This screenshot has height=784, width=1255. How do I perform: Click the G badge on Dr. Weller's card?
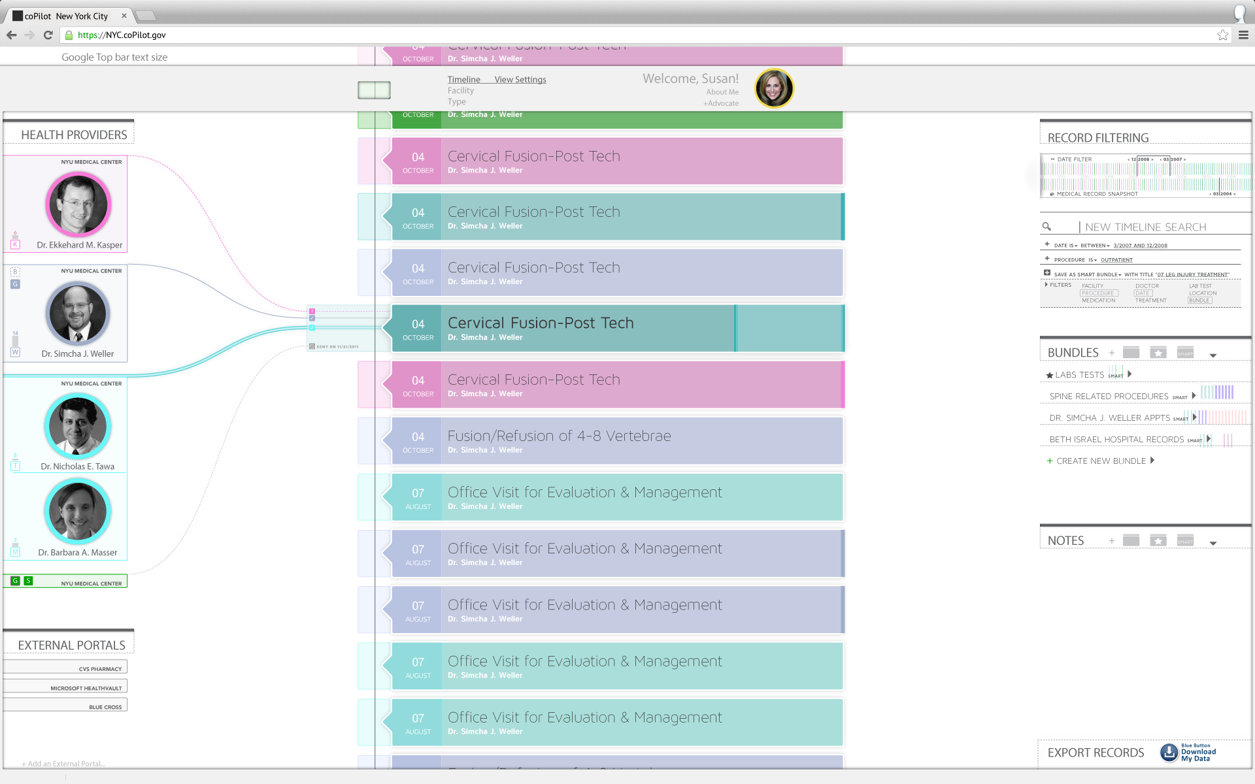click(x=16, y=284)
